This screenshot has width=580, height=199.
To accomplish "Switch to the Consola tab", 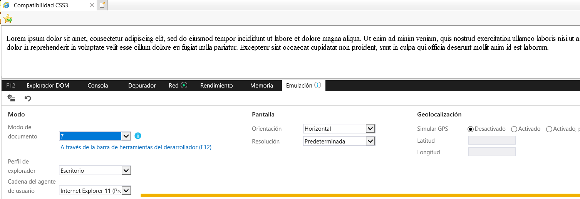I will tap(98, 86).
